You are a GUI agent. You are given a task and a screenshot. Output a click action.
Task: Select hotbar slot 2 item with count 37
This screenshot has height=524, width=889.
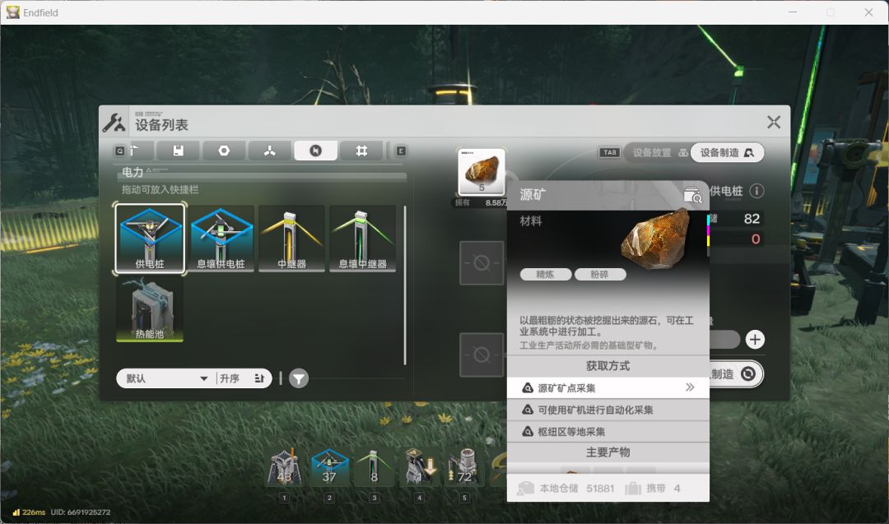(329, 468)
